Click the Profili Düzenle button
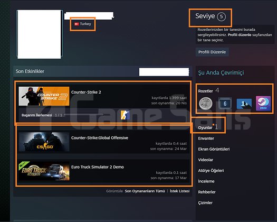The height and width of the screenshot is (222, 277). click(212, 52)
